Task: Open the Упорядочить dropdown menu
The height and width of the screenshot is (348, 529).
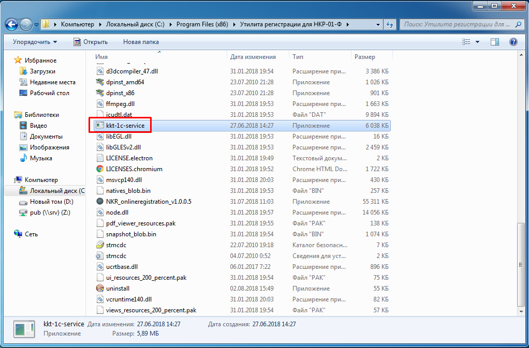Action: pyautogui.click(x=35, y=42)
